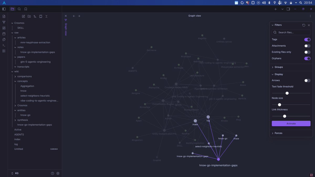
Task: Open Aggregation note in file explorer
Action: pos(27,86)
